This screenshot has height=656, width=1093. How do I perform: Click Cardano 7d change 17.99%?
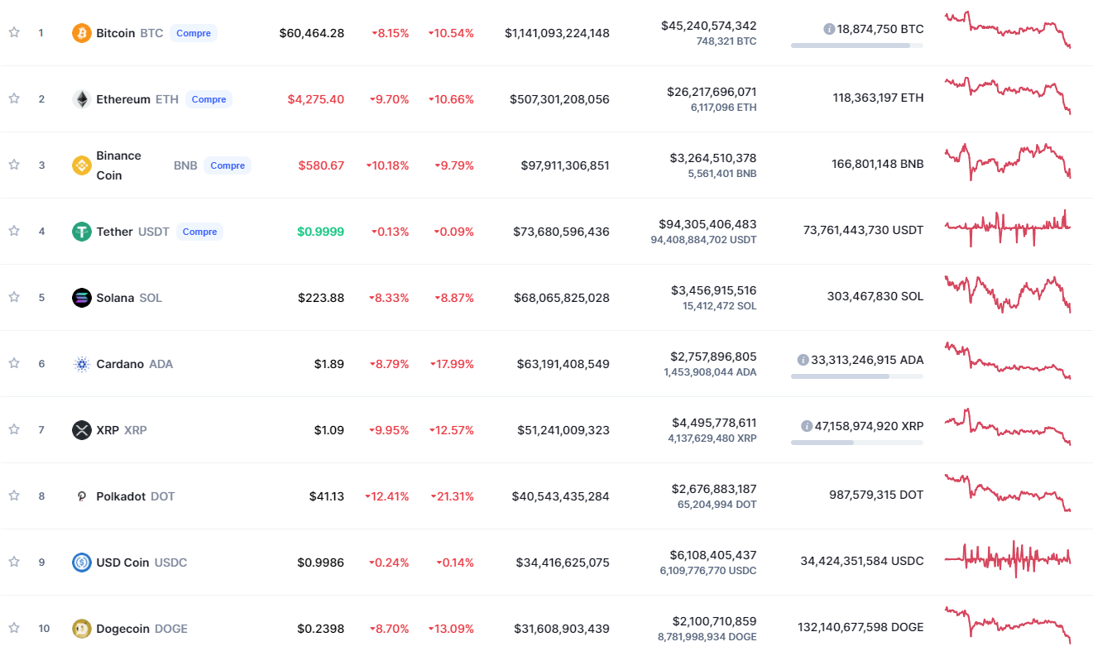(452, 364)
